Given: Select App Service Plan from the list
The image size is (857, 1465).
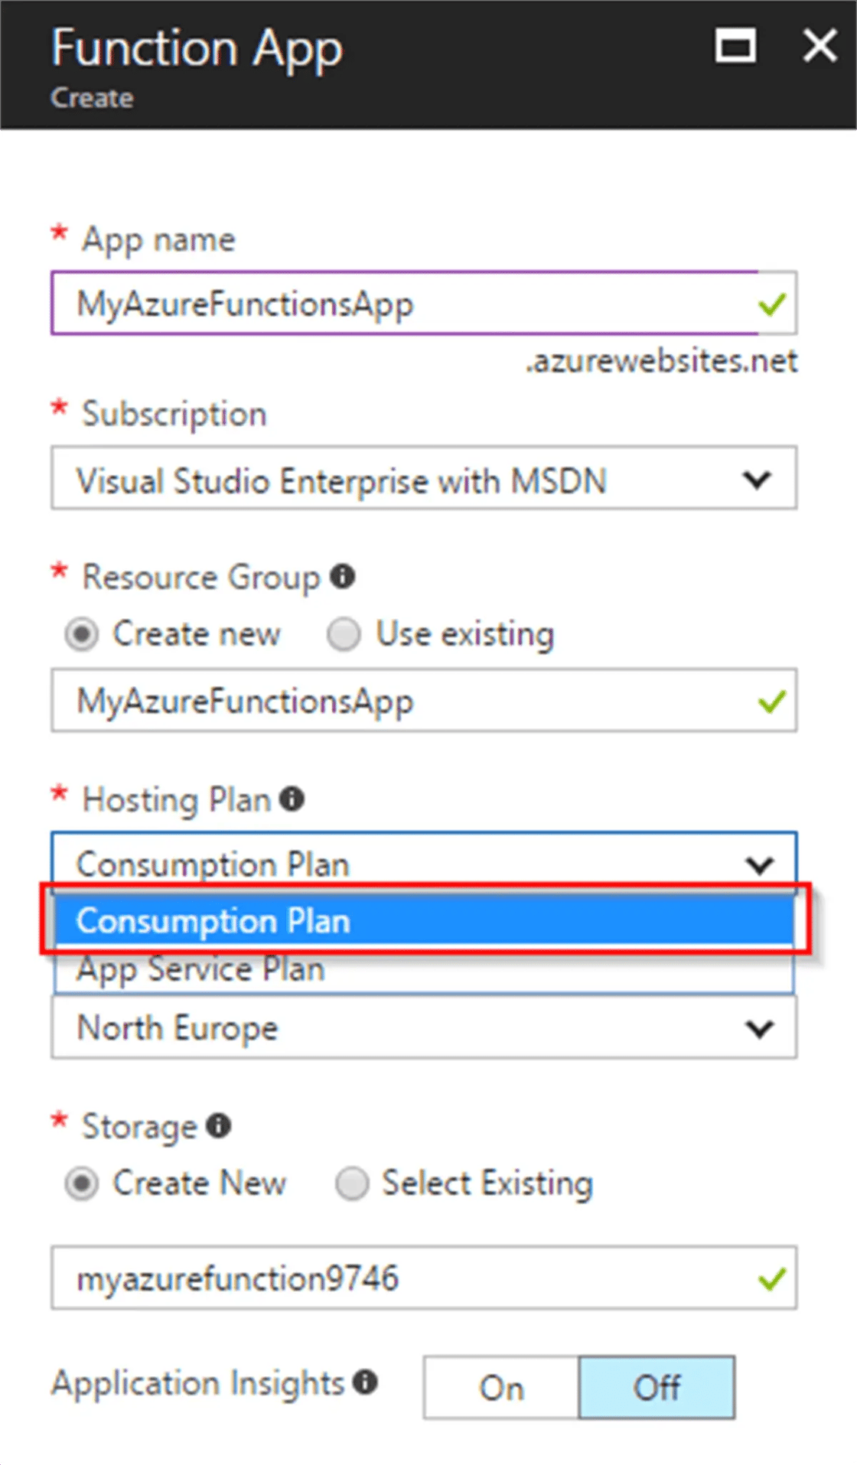Looking at the screenshot, I should pyautogui.click(x=421, y=969).
